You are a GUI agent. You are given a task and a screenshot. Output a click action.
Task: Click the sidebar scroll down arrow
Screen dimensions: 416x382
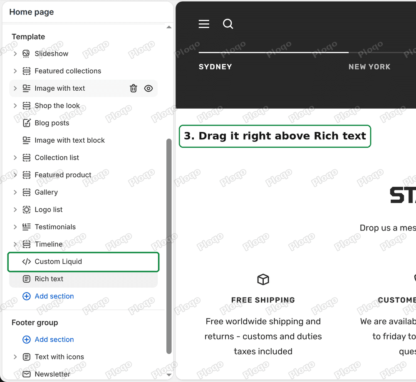[169, 375]
